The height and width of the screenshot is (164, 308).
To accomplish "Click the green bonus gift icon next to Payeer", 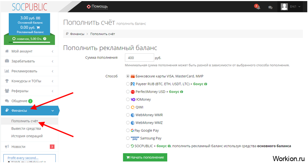I will (x=206, y=84).
